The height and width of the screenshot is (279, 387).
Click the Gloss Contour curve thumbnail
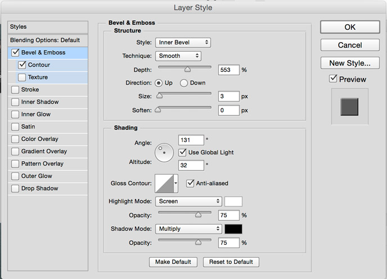click(x=164, y=184)
